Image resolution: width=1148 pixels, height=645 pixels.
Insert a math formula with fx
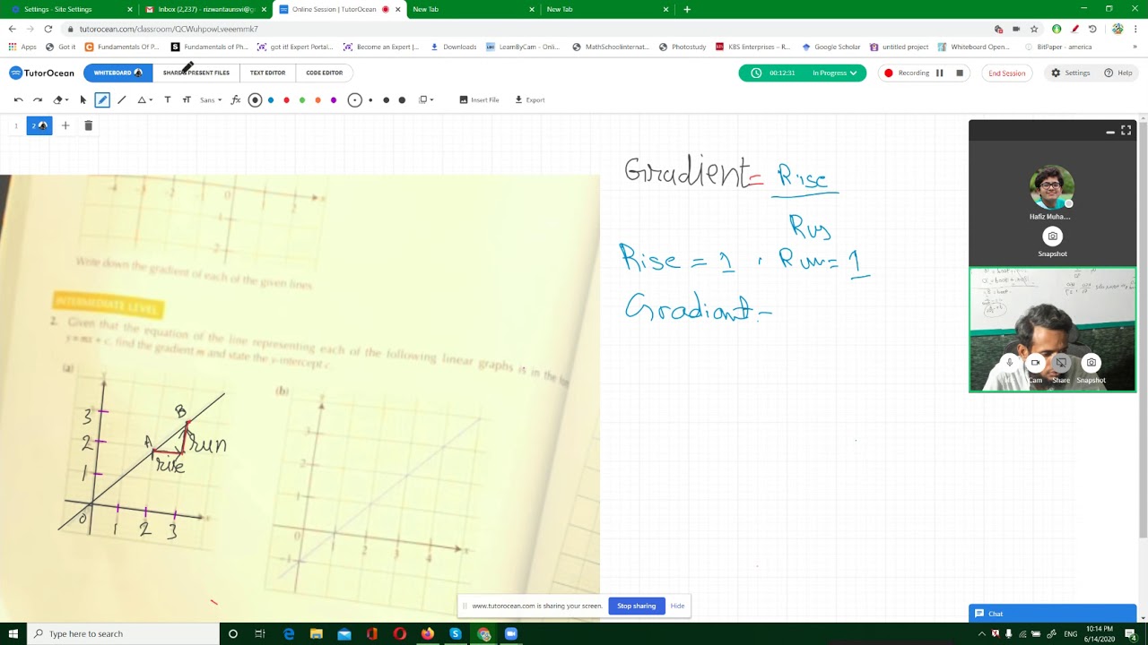click(236, 99)
